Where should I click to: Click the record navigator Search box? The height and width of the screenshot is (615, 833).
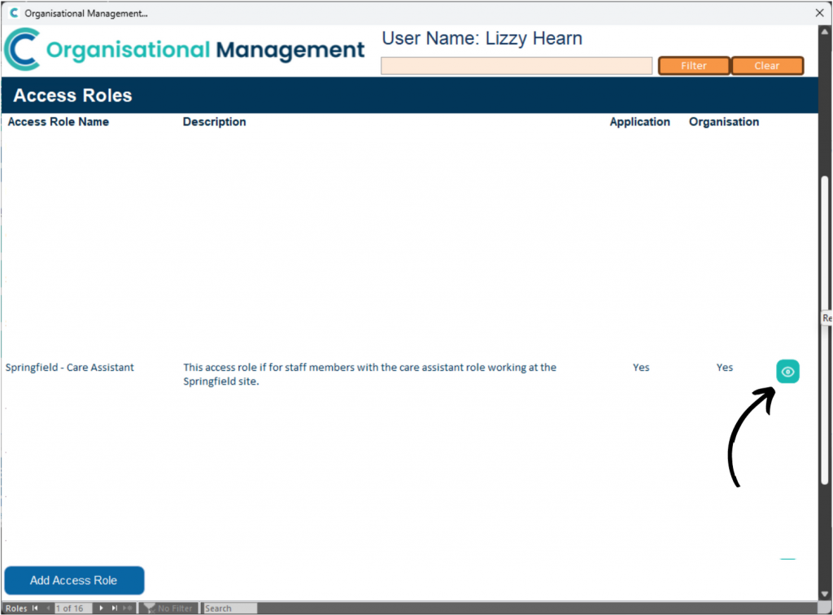[x=230, y=608]
